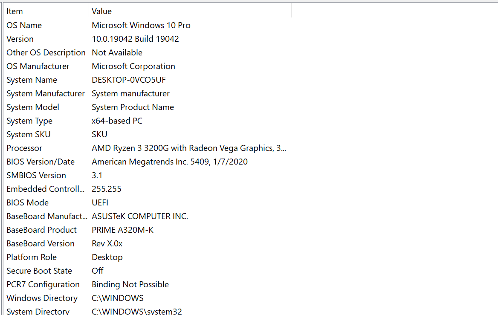Image resolution: width=498 pixels, height=315 pixels.
Task: Select the BaseBoard Version row label
Action: [x=41, y=244]
